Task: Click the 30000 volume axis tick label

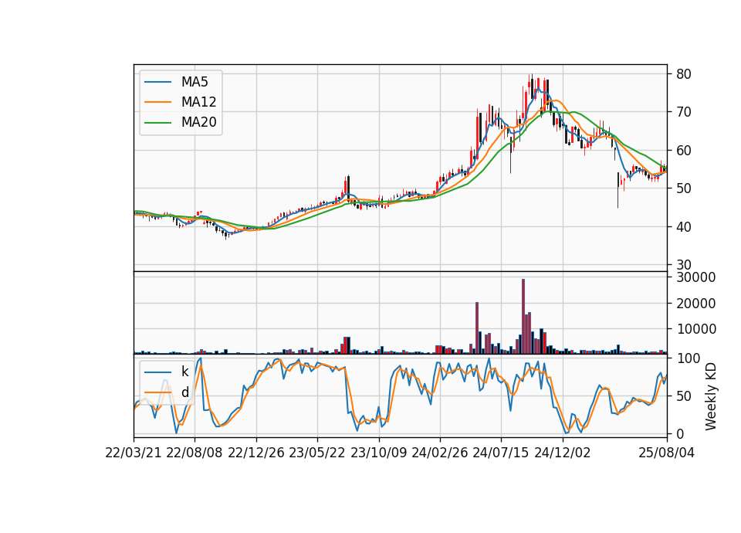Action: (x=696, y=277)
